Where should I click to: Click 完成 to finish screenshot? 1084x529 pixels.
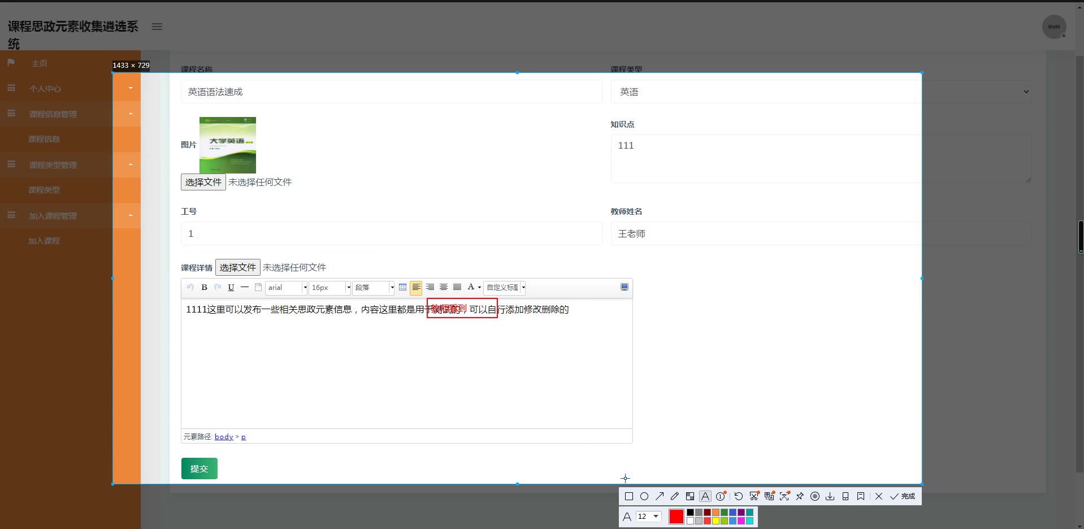click(x=903, y=496)
